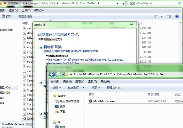
Task: Click the green arrow next to 复制和替换
Action: [x=41, y=48]
